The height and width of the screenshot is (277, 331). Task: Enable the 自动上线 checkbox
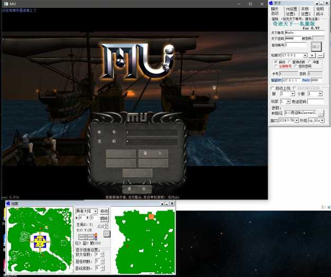point(273,88)
